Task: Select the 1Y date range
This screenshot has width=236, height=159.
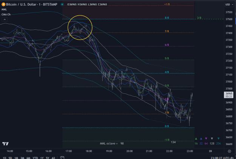Action: click(x=42, y=158)
